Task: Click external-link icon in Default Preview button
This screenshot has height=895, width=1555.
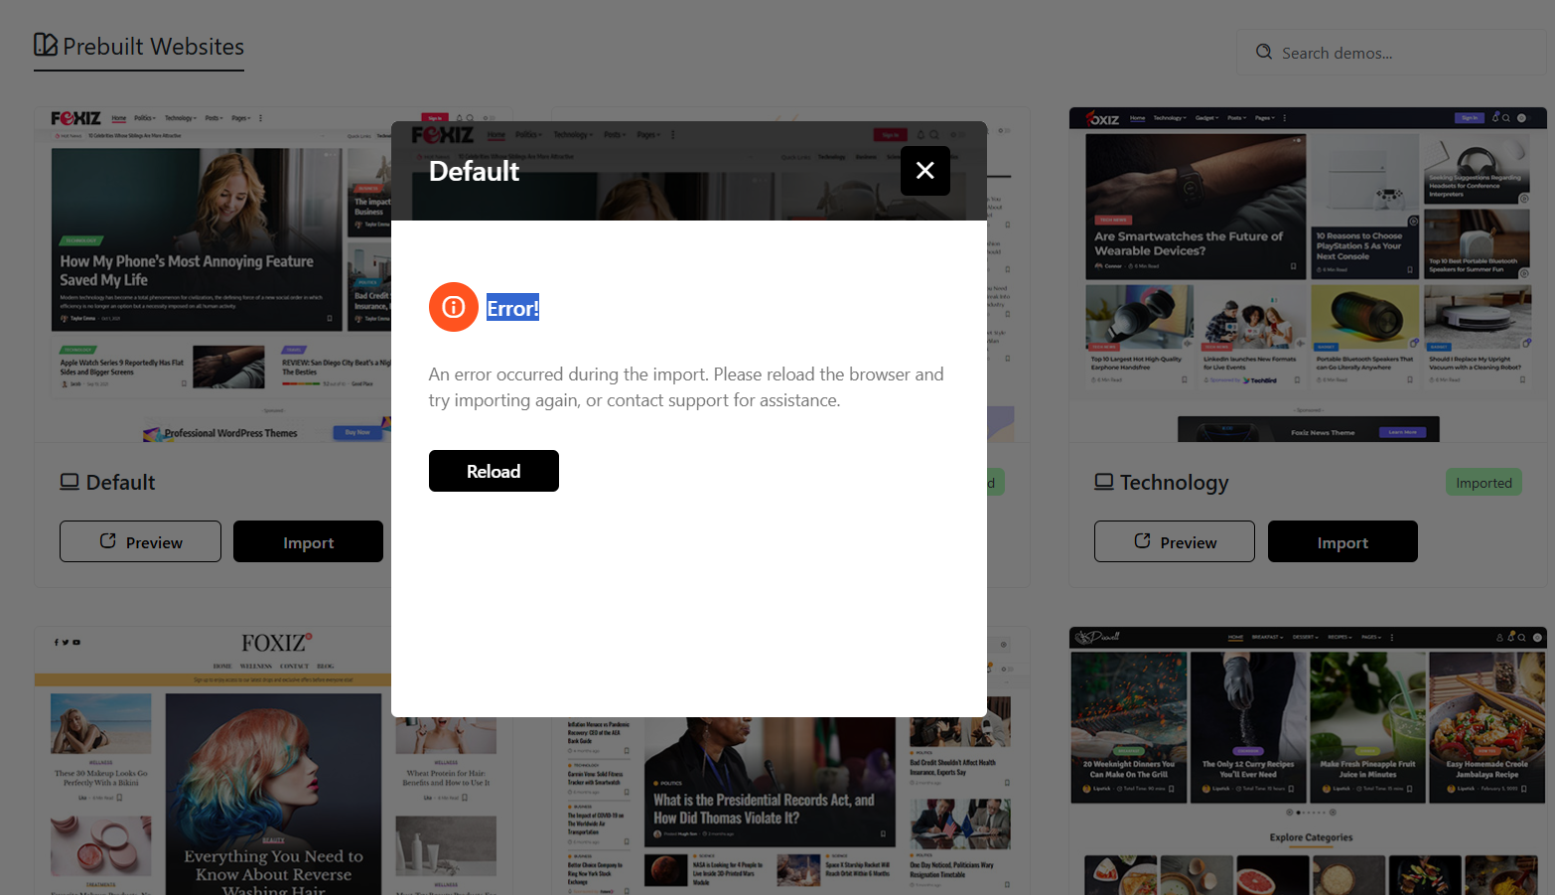Action: [x=108, y=541]
